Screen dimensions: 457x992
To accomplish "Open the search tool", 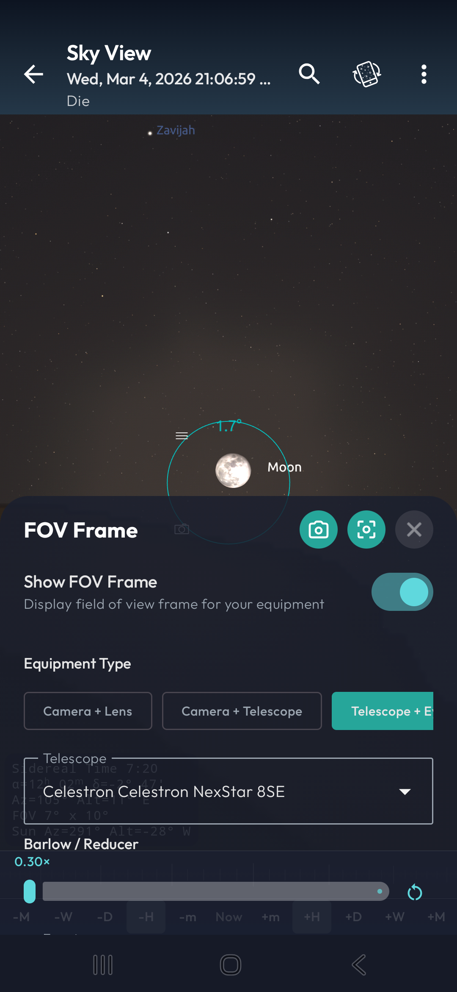I will [309, 74].
